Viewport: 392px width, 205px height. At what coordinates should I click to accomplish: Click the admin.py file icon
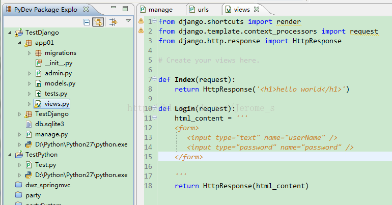(38, 73)
